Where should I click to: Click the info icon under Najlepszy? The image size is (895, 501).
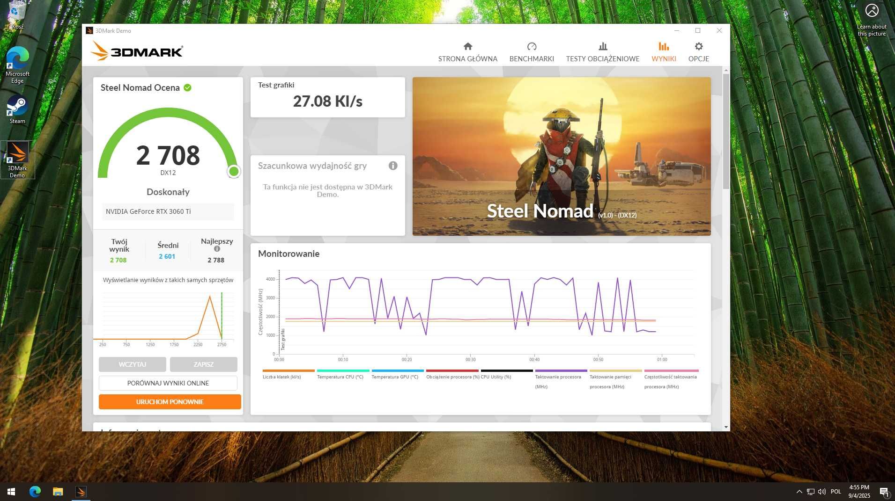217,249
